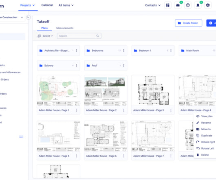Open the Page 1 site plan thumbnail

coord(58,90)
